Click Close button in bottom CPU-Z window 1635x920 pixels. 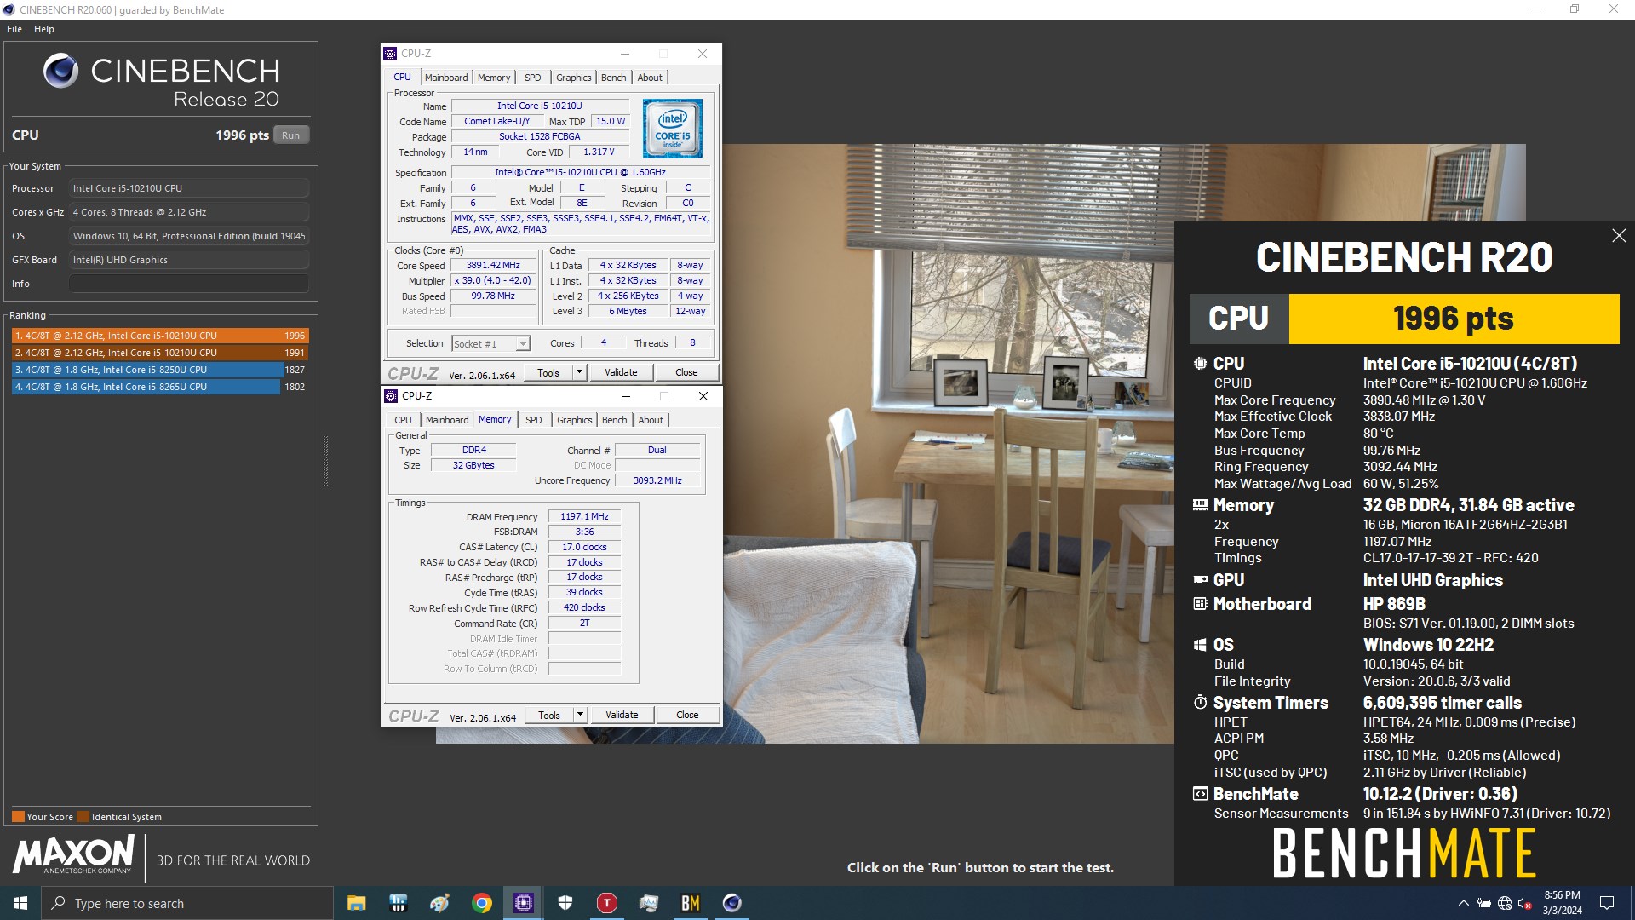coord(687,715)
